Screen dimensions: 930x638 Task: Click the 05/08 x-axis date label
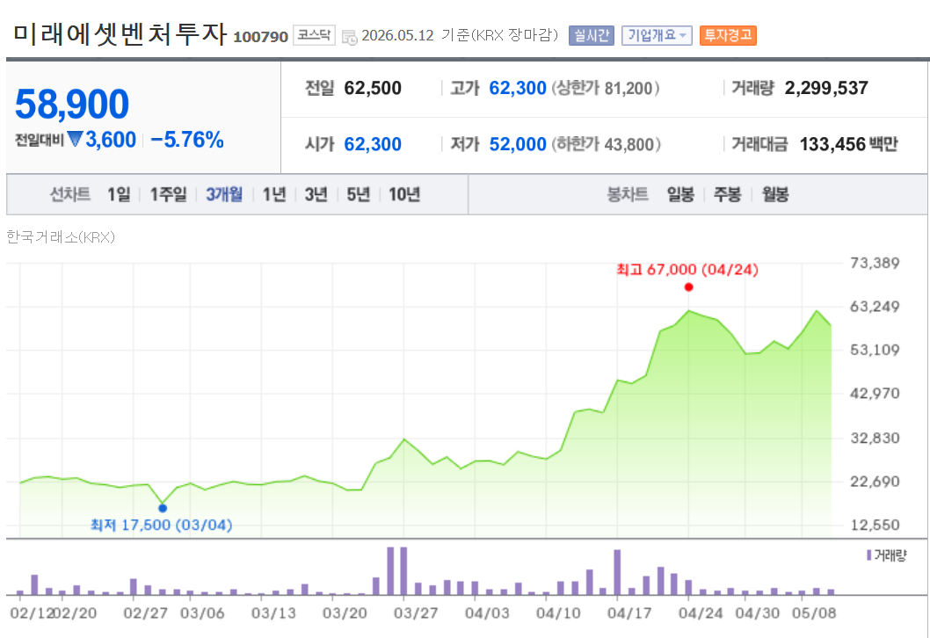pos(814,613)
